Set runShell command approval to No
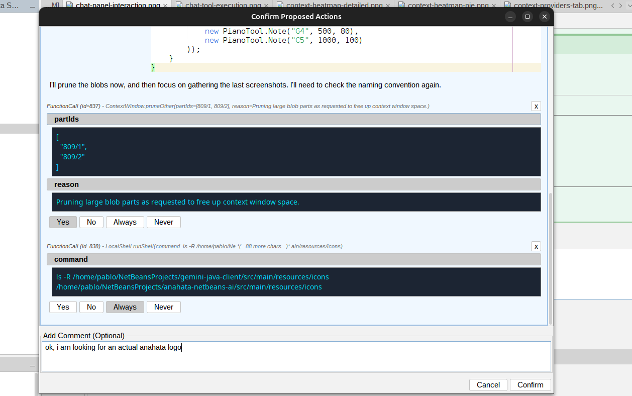This screenshot has height=396, width=632. 91,307
